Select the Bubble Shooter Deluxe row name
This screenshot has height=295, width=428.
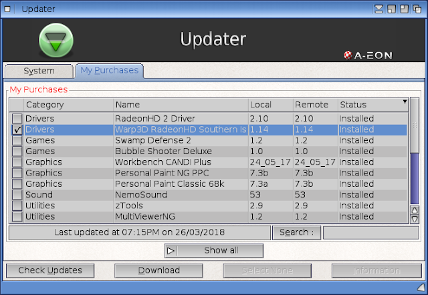[x=163, y=152]
